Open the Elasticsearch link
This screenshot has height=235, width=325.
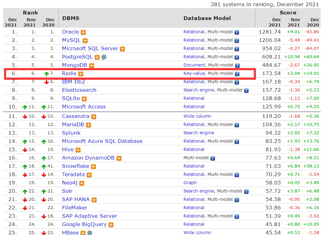(x=79, y=90)
